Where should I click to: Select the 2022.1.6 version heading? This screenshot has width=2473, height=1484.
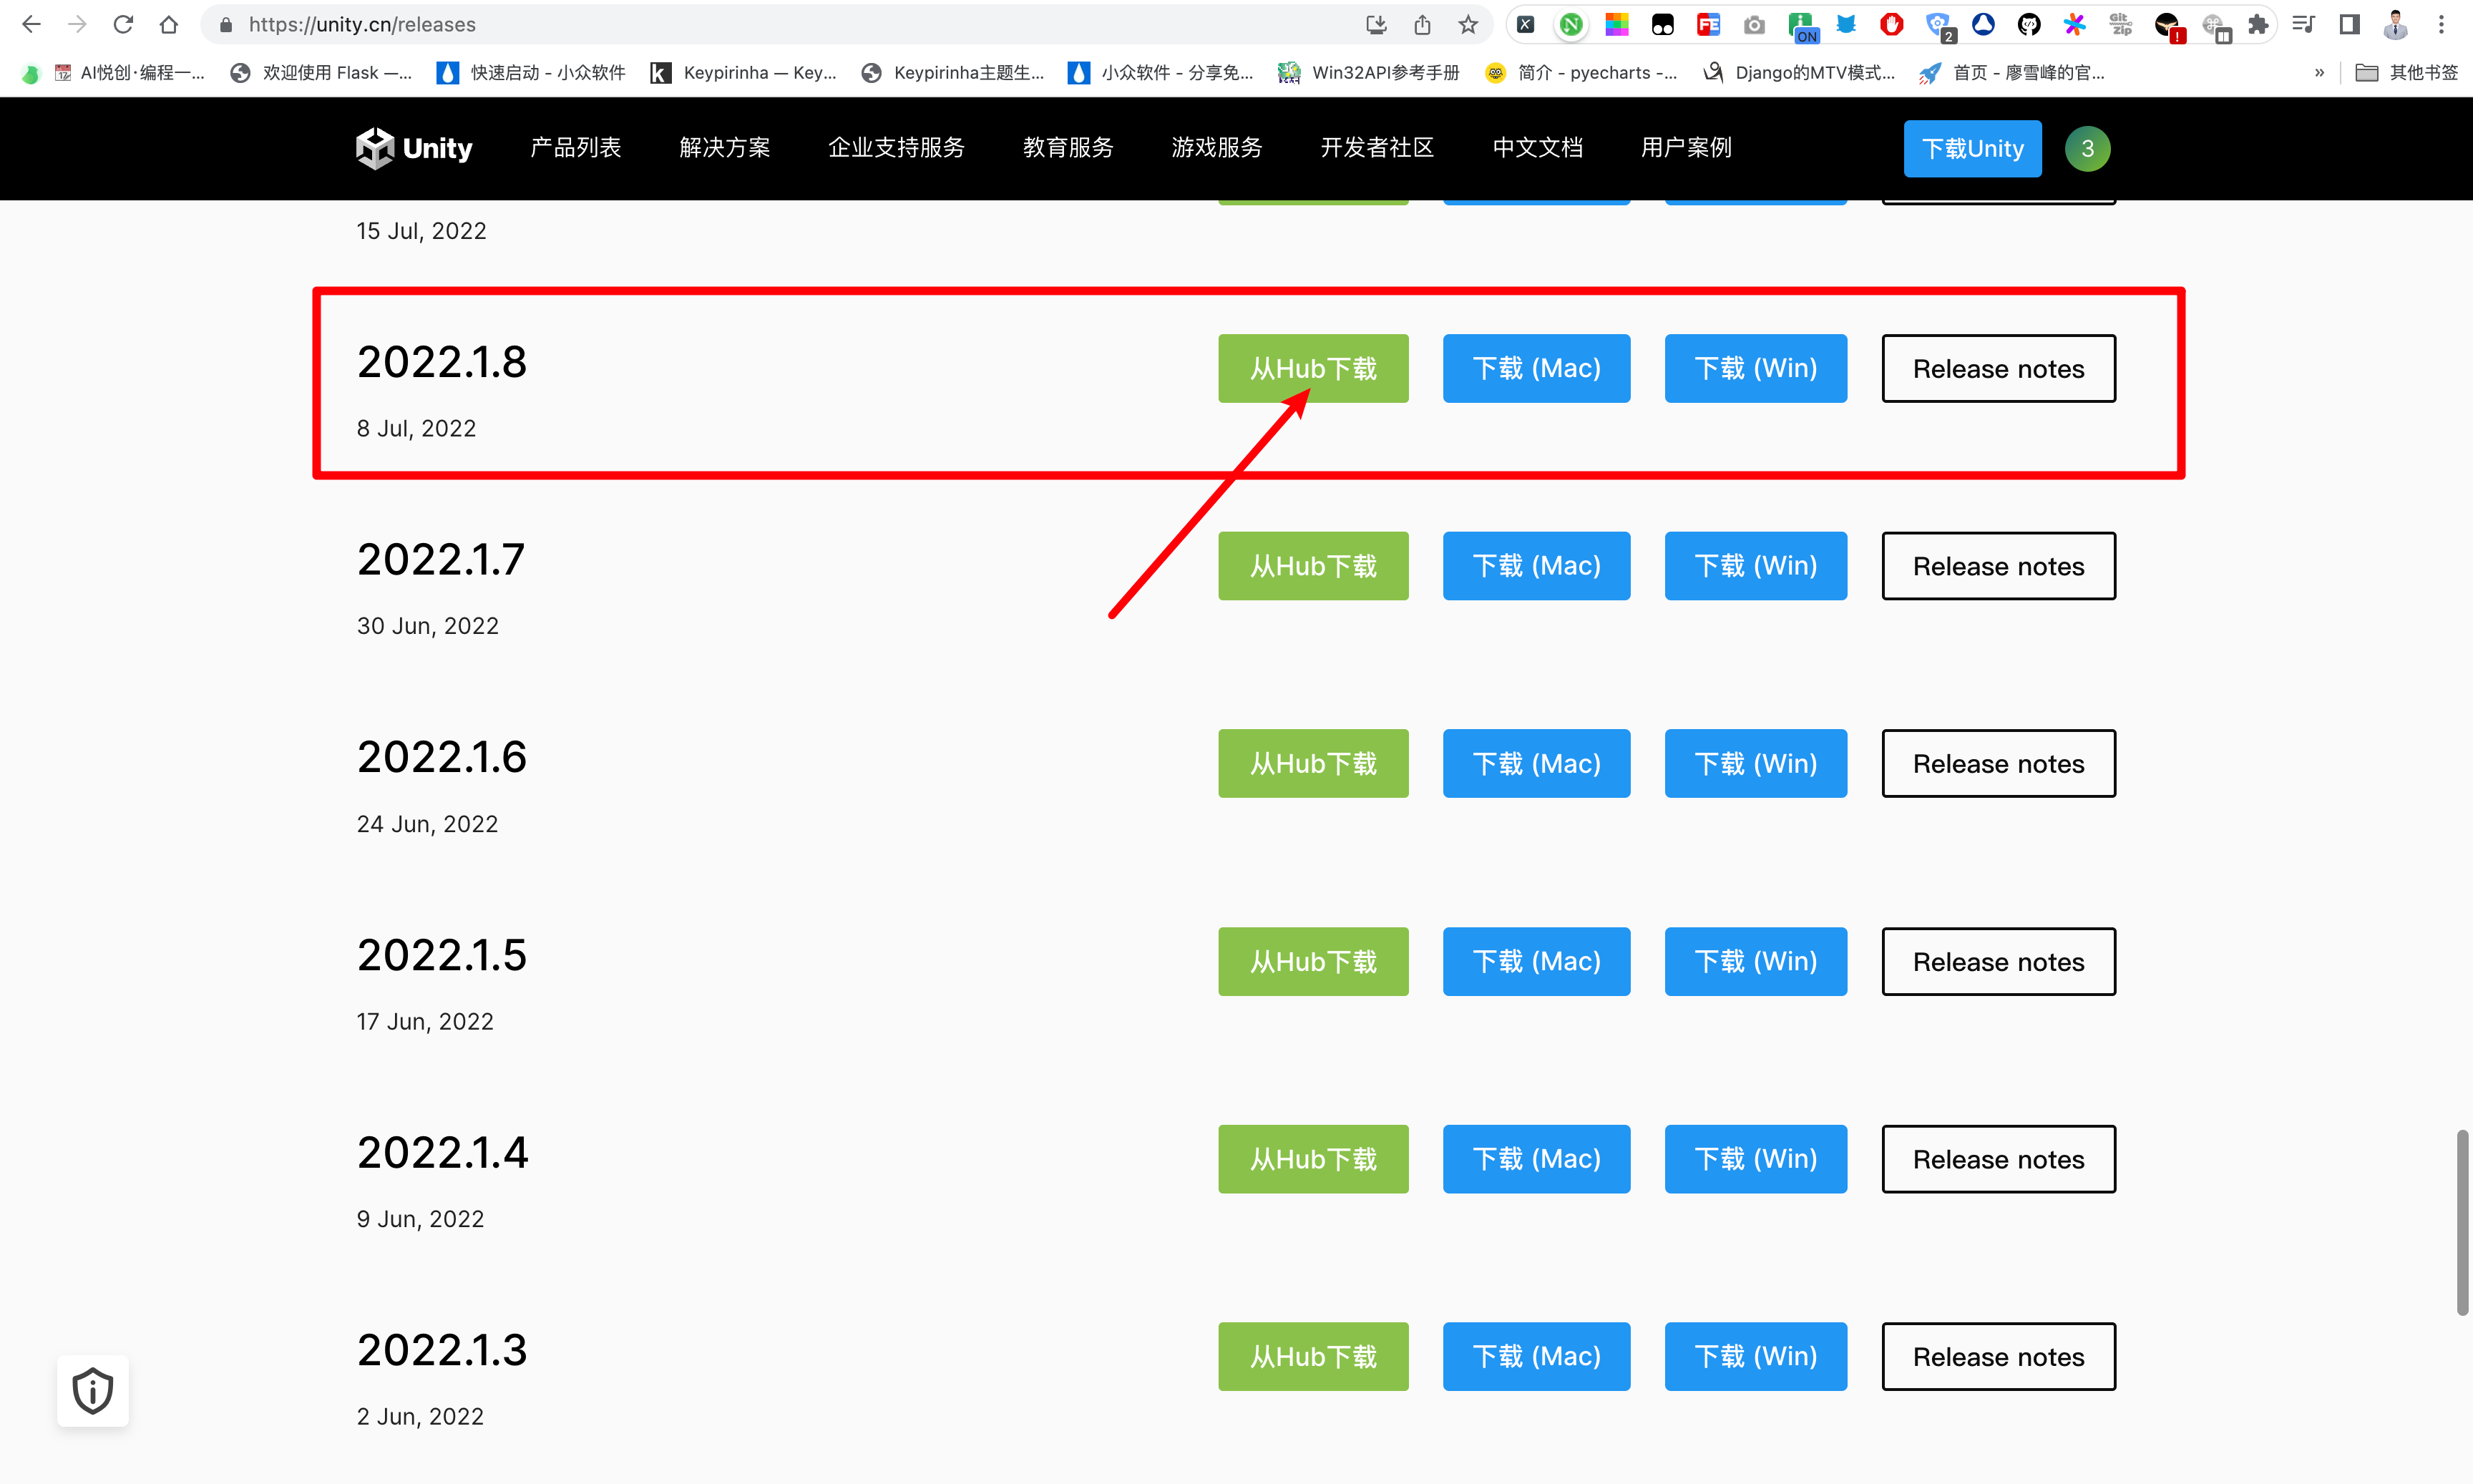point(442,757)
